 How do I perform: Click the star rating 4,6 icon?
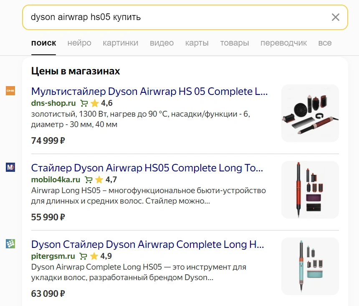(x=95, y=103)
